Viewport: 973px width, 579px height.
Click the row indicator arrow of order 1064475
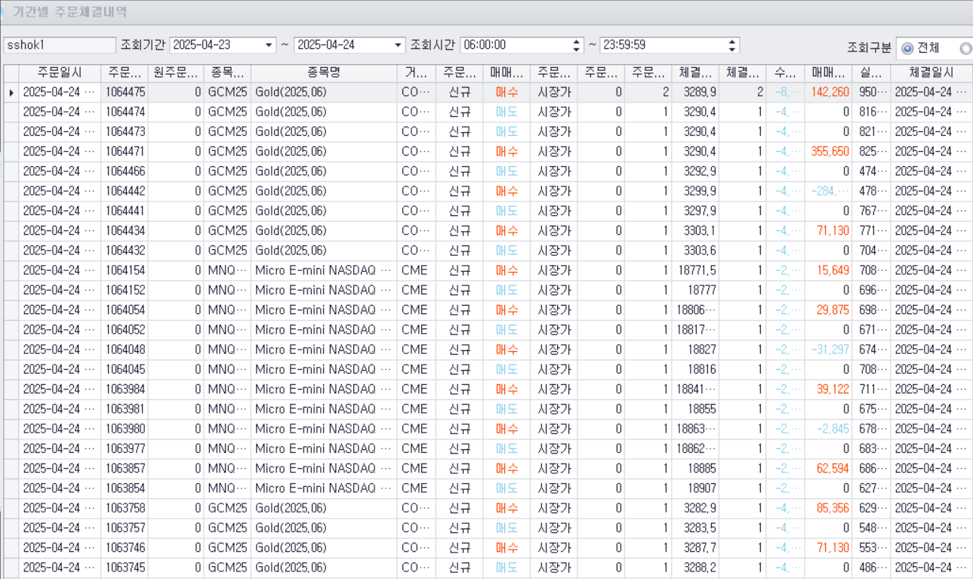tap(11, 92)
